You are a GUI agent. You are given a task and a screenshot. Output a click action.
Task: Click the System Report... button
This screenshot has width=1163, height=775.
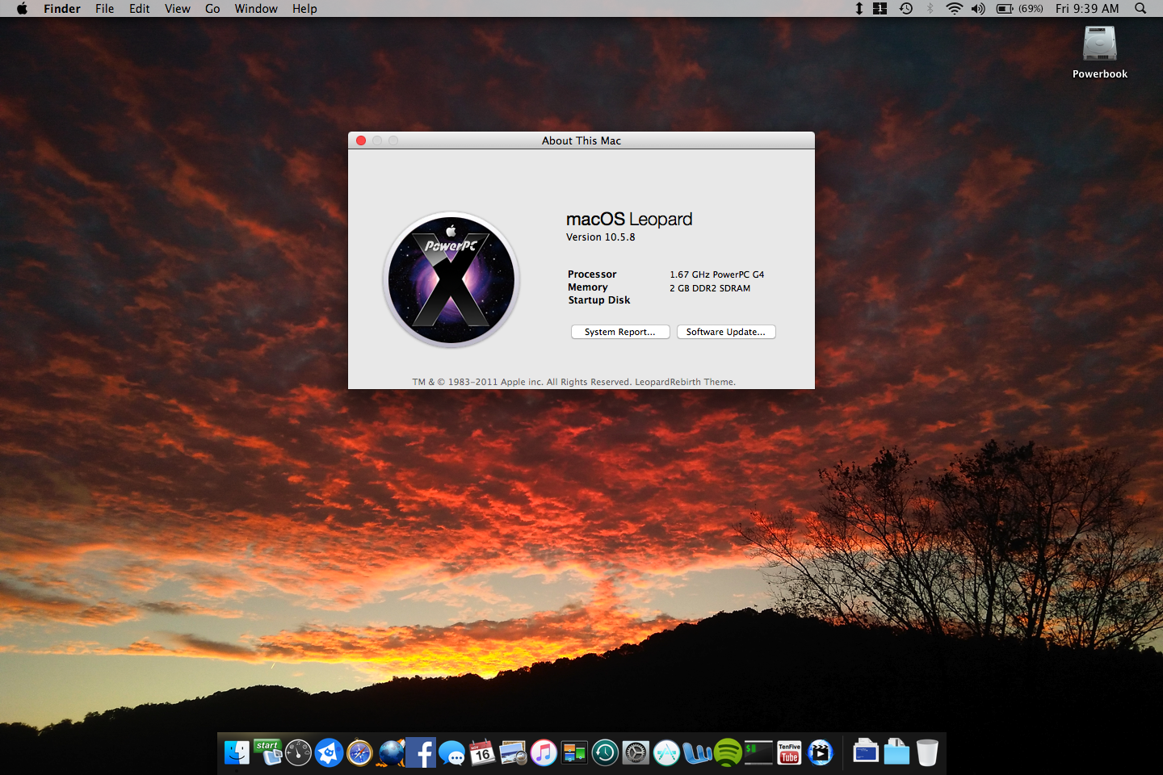click(x=620, y=332)
